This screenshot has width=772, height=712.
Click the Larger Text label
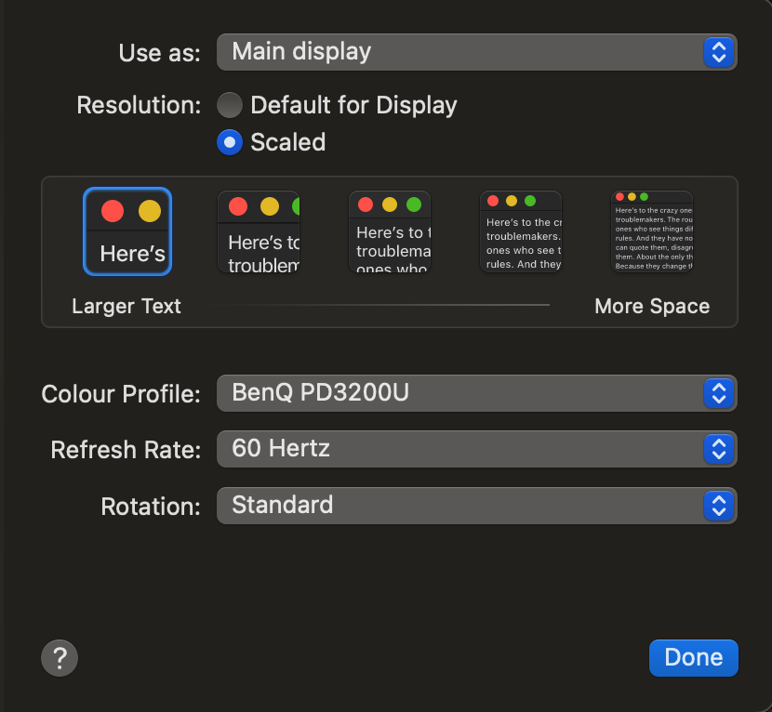point(126,307)
